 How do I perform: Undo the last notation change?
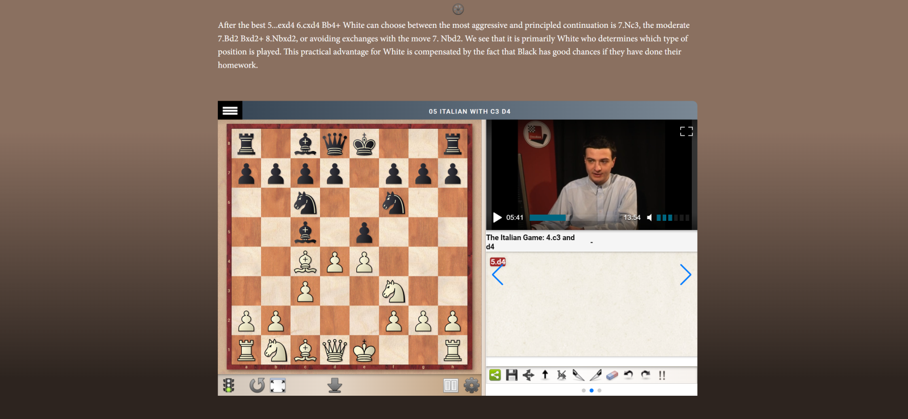coord(628,375)
